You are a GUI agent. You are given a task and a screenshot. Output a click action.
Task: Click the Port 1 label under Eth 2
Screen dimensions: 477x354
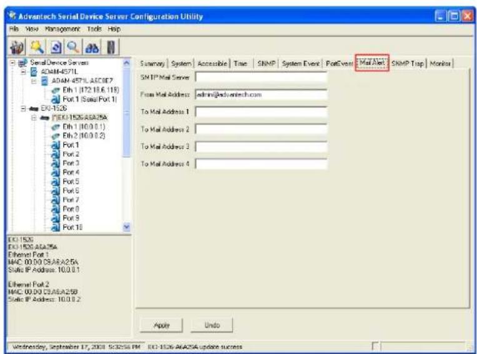(71, 145)
